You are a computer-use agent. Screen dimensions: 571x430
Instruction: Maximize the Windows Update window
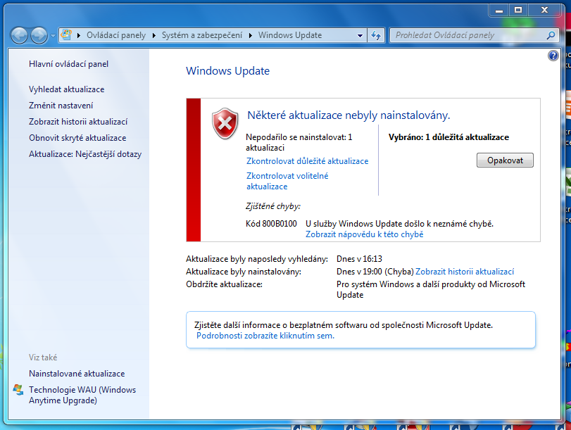(x=518, y=10)
